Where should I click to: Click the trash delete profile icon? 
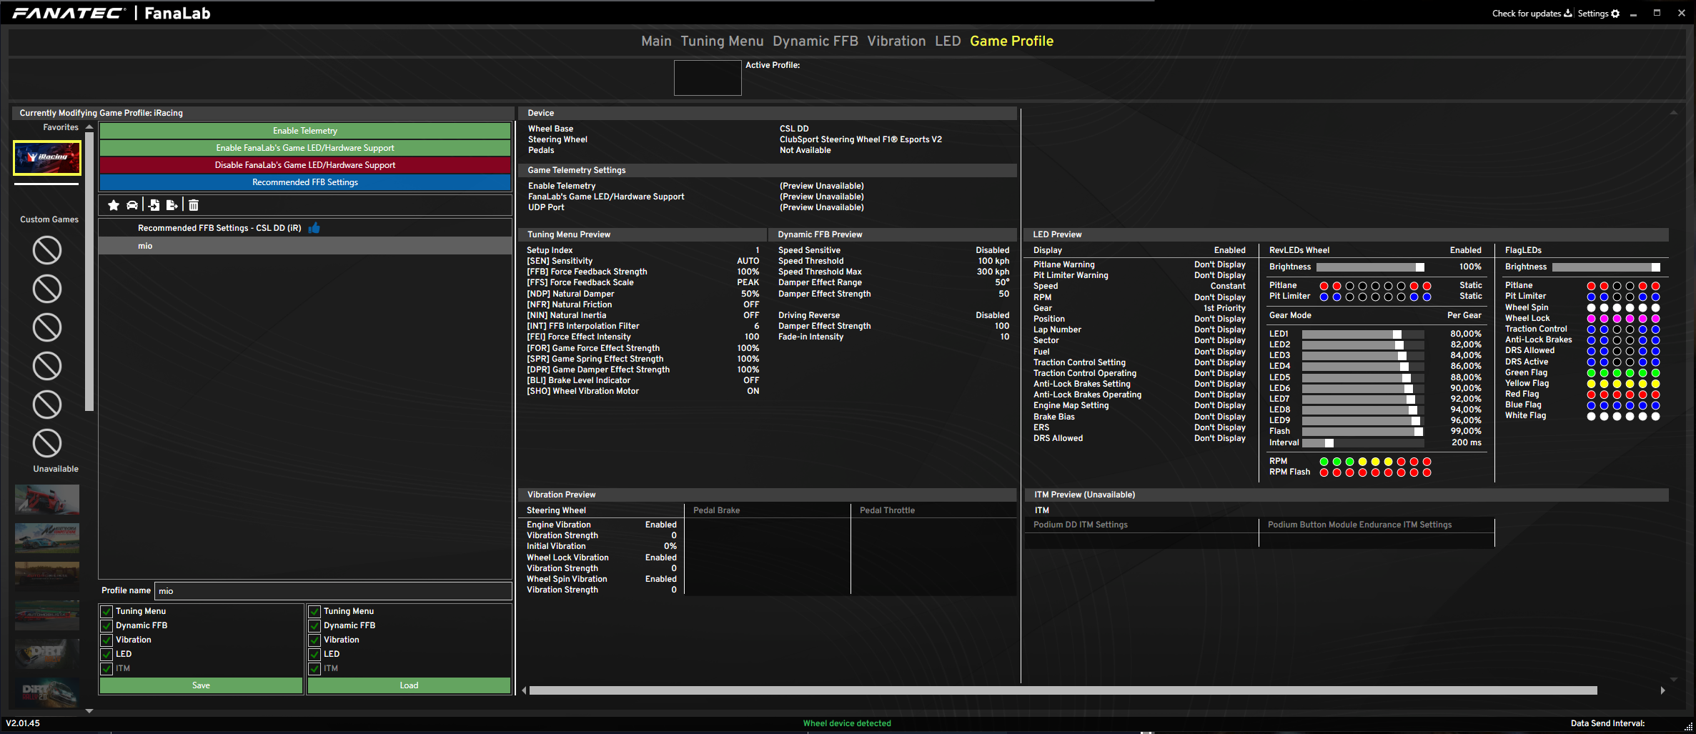(x=194, y=205)
